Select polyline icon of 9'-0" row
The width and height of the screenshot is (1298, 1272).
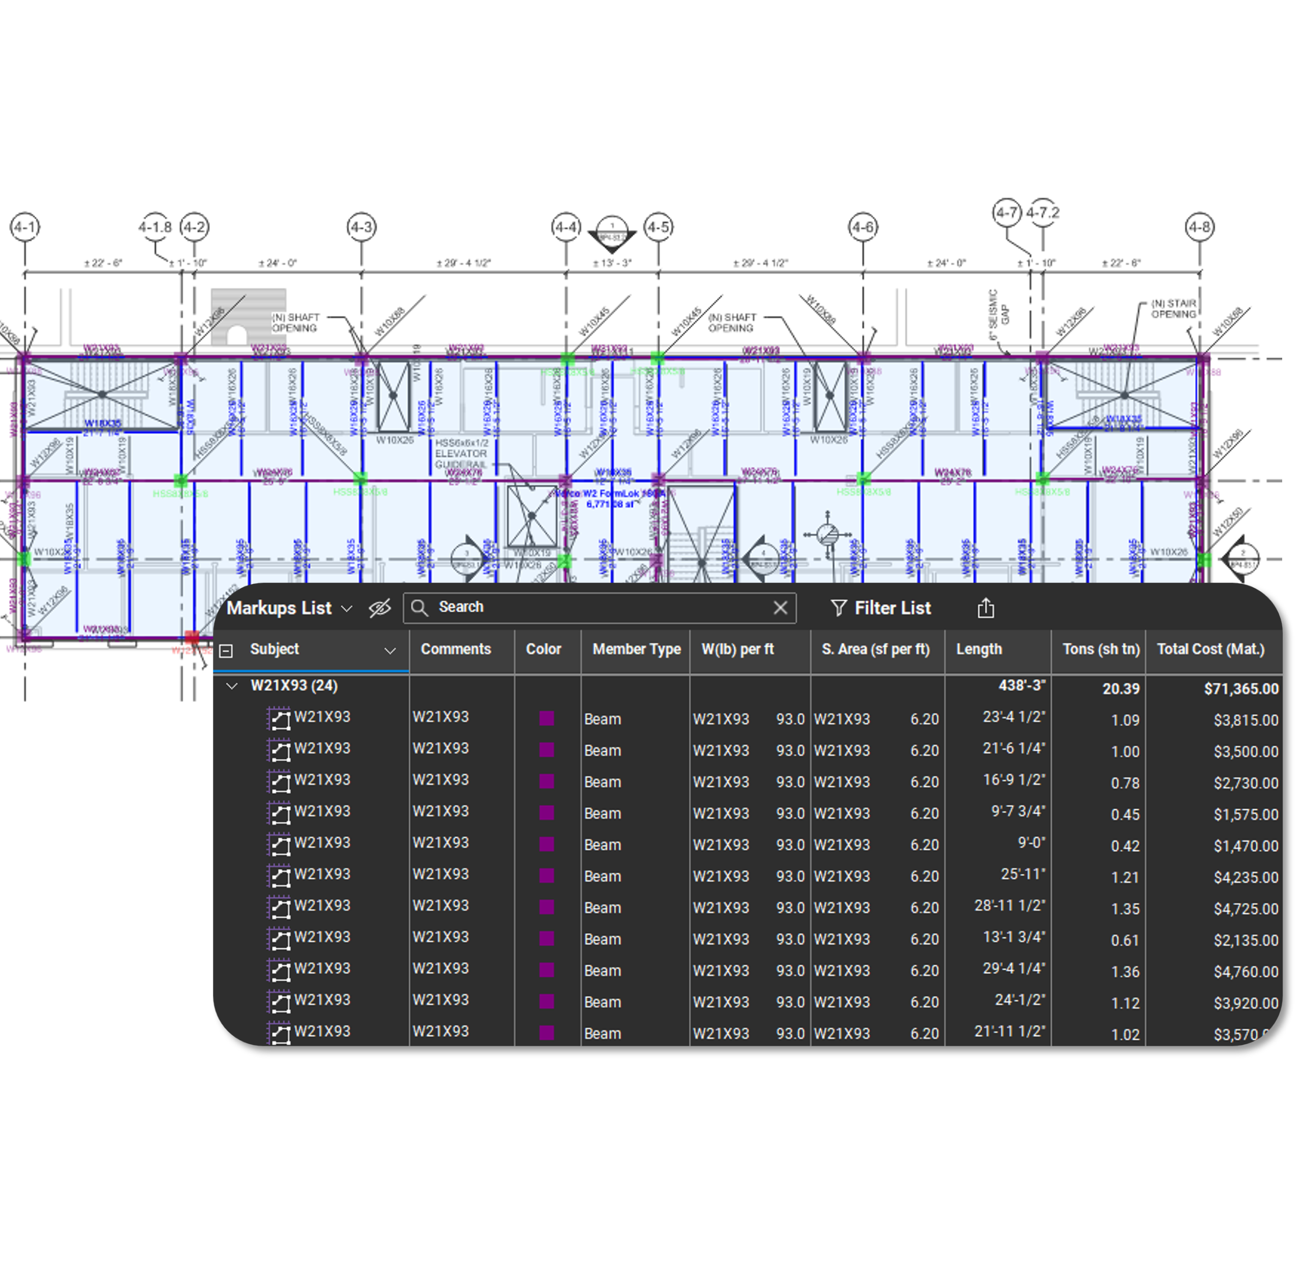(x=279, y=844)
